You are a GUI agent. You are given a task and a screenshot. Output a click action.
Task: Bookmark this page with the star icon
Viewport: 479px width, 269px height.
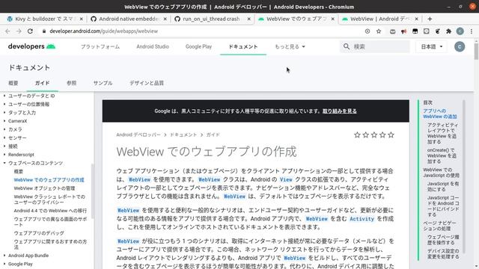(379, 31)
